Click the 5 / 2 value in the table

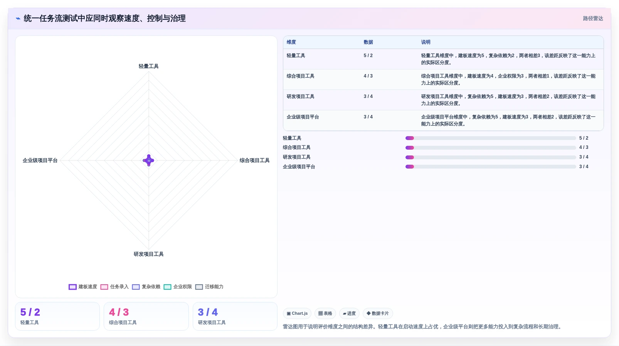pos(368,56)
